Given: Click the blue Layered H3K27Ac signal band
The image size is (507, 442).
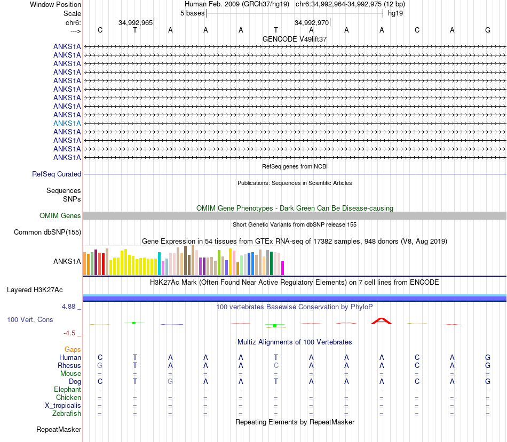Looking at the screenshot, I should point(295,298).
